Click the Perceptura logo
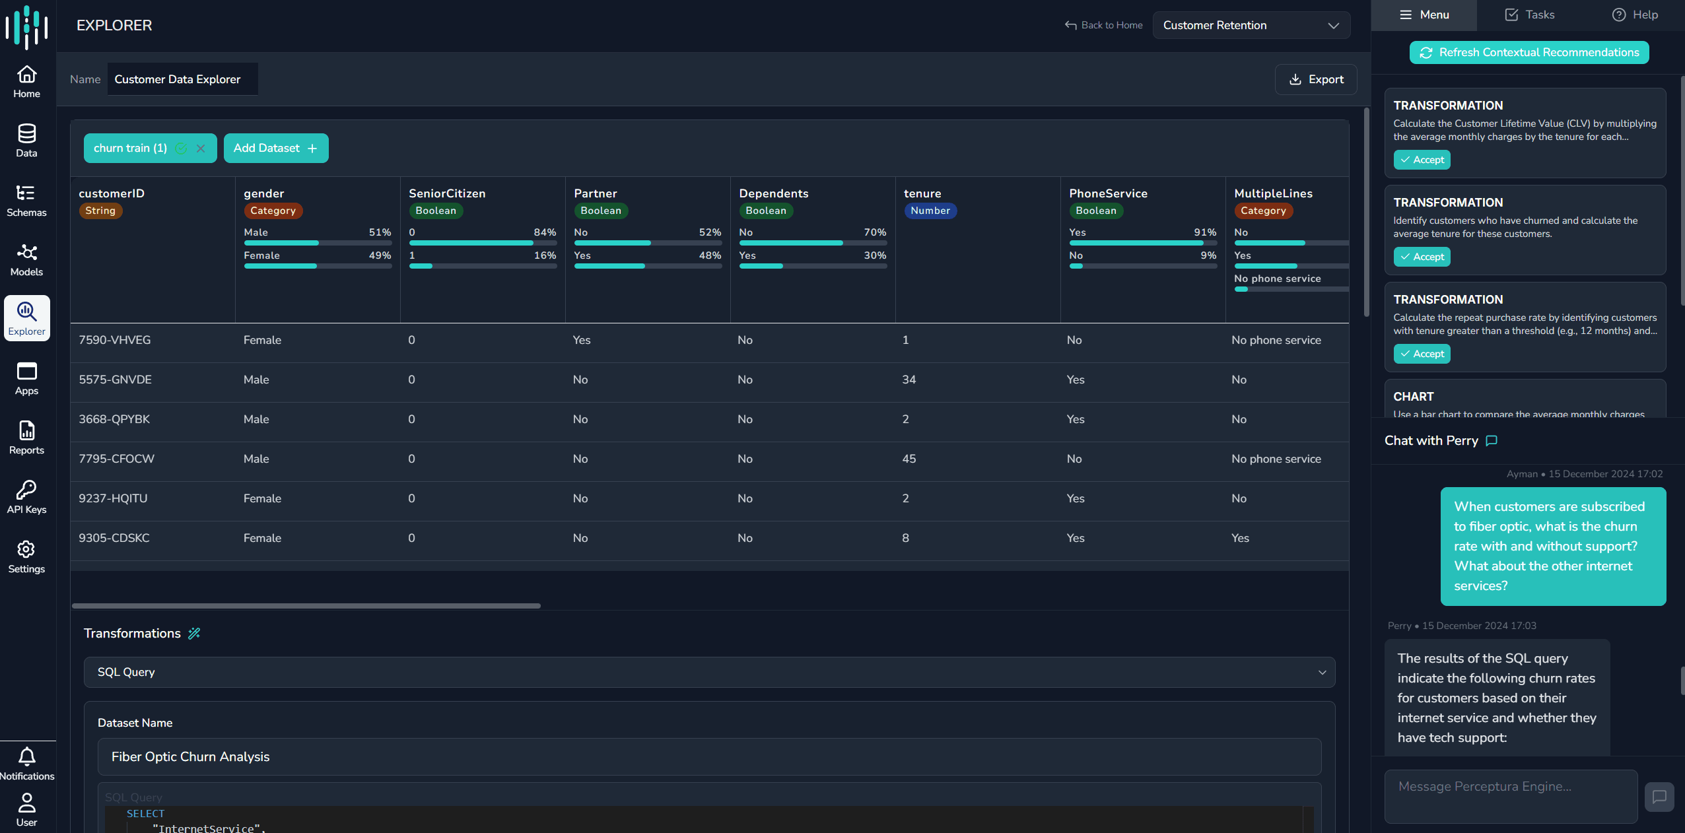The image size is (1685, 833). tap(27, 26)
